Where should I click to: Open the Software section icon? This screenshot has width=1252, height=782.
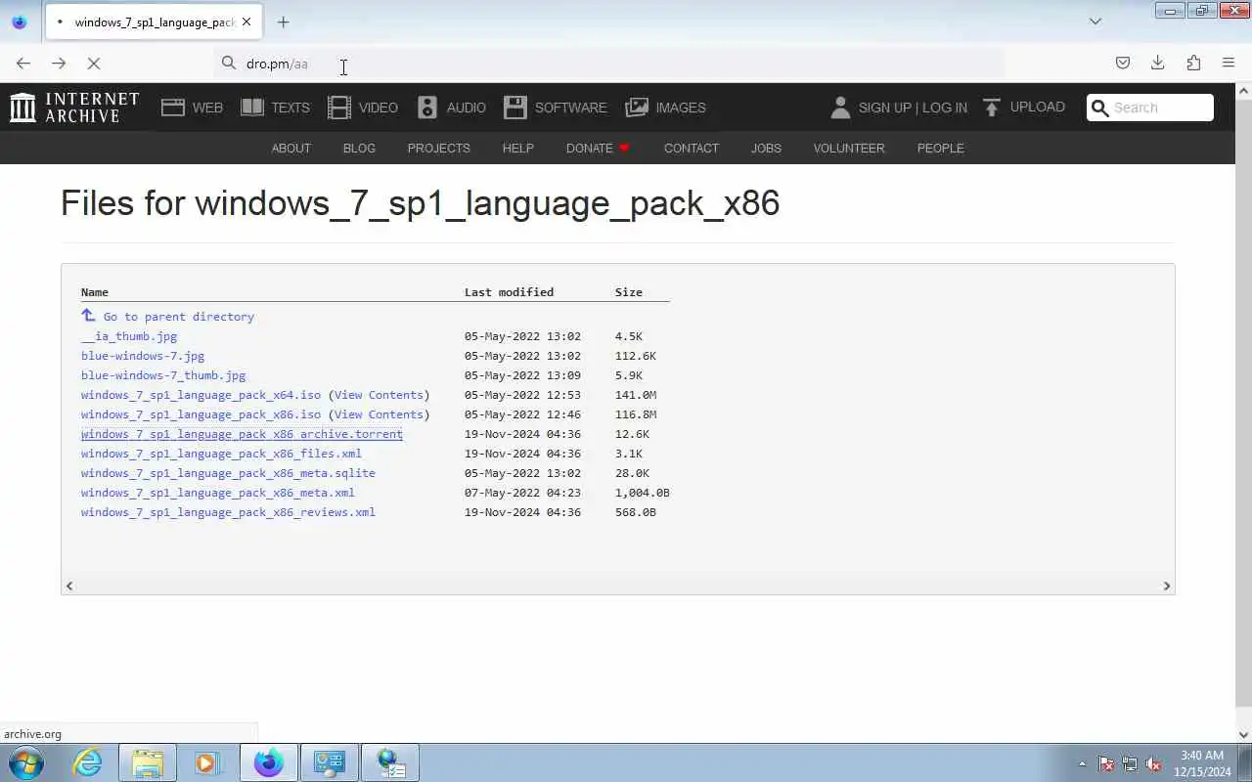click(x=515, y=108)
